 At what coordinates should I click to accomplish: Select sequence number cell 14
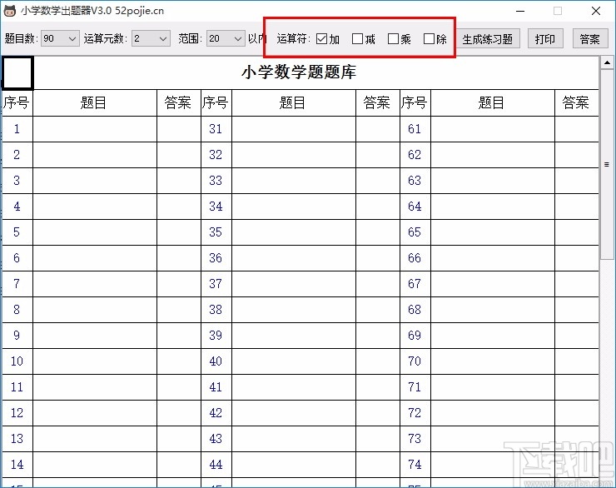point(17,465)
